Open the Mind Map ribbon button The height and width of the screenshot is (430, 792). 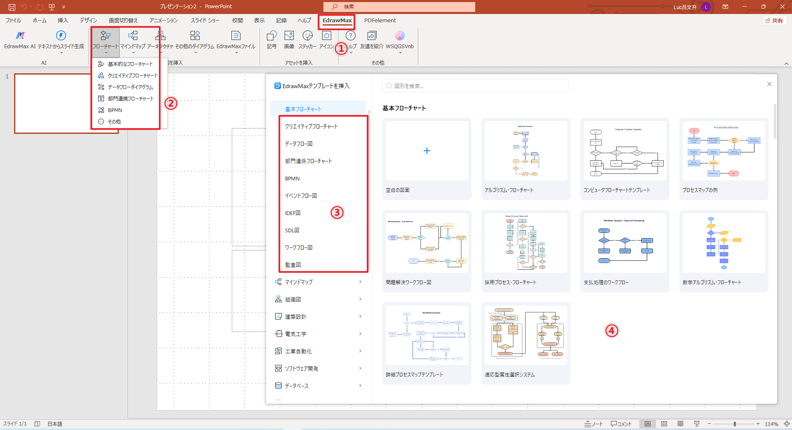[x=133, y=41]
